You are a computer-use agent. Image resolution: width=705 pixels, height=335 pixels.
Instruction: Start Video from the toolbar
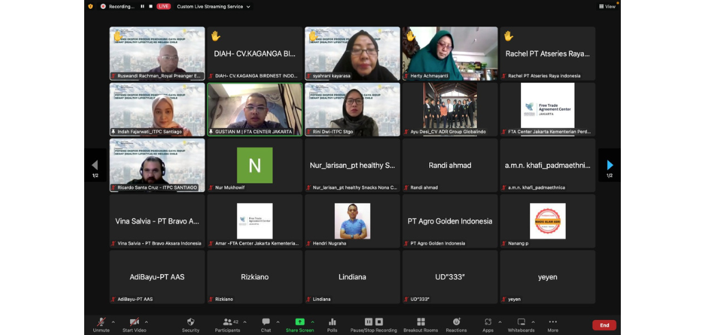click(134, 323)
